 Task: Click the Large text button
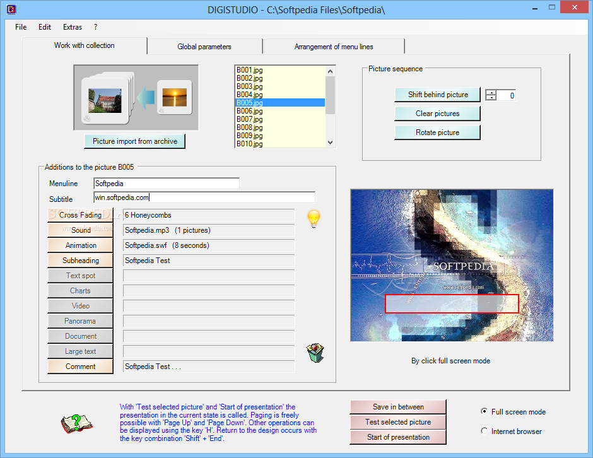(x=80, y=351)
